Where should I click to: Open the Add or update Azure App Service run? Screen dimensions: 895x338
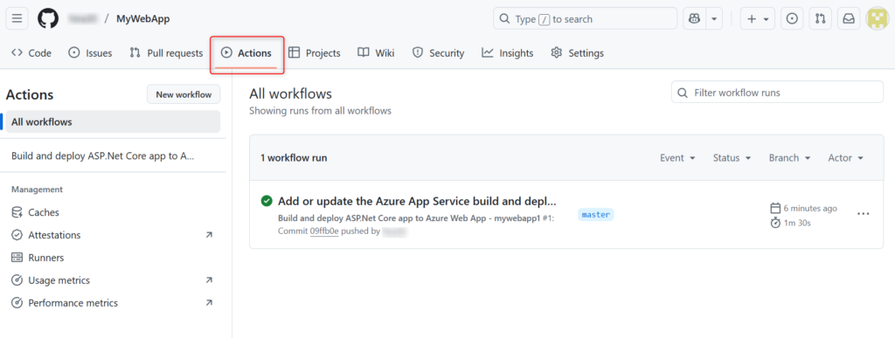click(x=417, y=201)
